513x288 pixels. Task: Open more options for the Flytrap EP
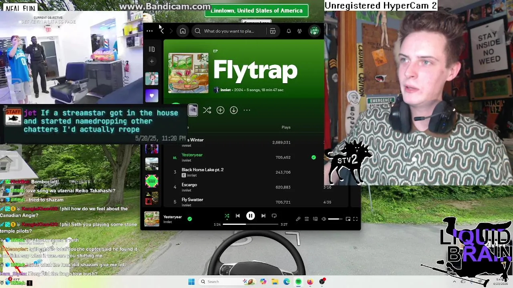click(x=247, y=110)
